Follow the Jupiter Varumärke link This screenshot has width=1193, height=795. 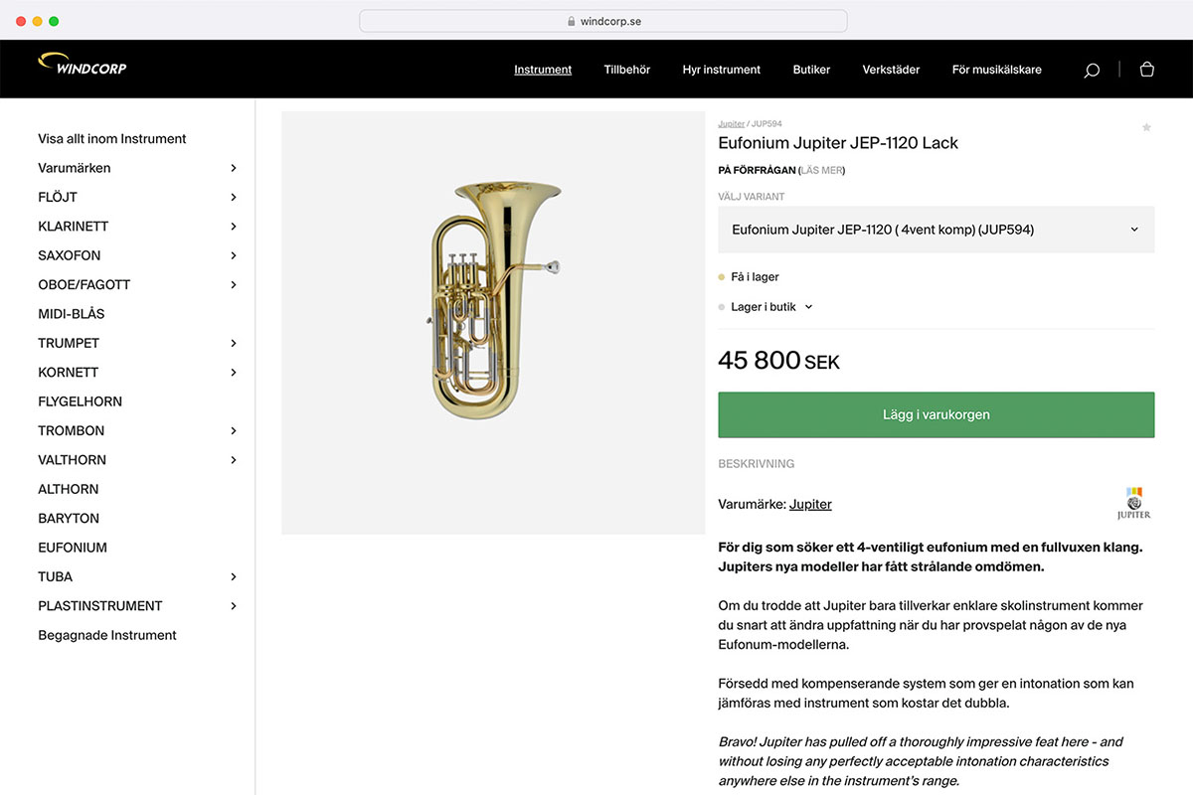click(810, 504)
